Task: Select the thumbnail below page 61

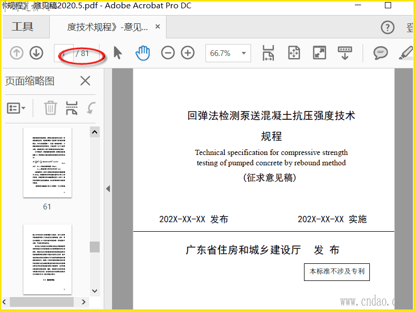Action: pyautogui.click(x=47, y=259)
